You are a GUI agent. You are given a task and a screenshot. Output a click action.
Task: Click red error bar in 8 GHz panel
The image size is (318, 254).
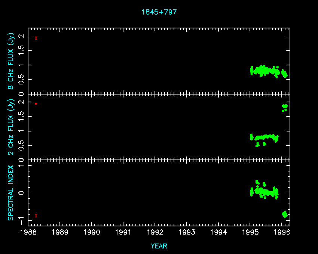click(x=36, y=38)
